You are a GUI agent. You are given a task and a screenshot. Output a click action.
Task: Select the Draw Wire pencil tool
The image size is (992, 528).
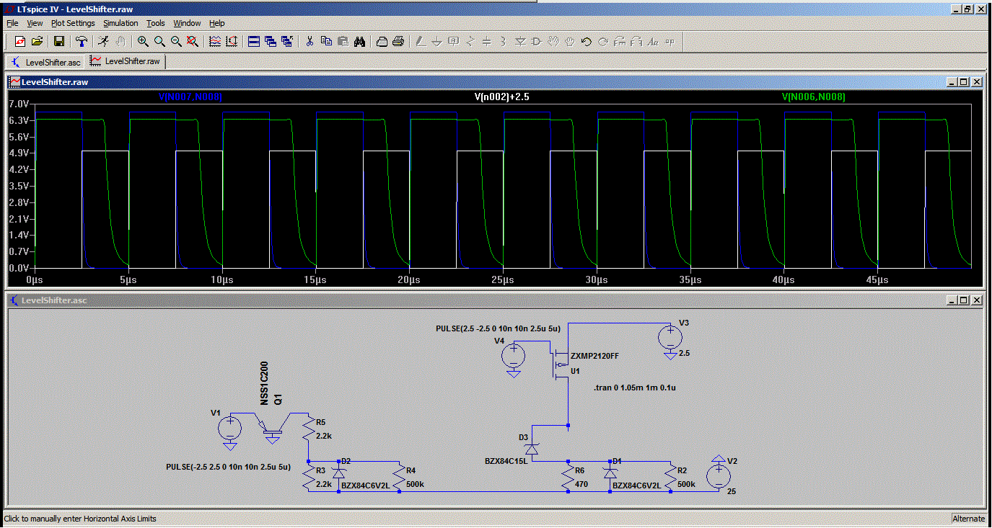click(421, 42)
